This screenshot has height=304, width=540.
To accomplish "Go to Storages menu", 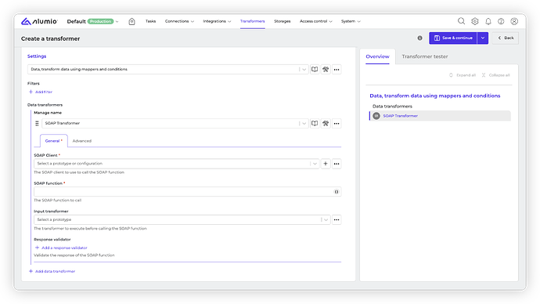I will 282,21.
